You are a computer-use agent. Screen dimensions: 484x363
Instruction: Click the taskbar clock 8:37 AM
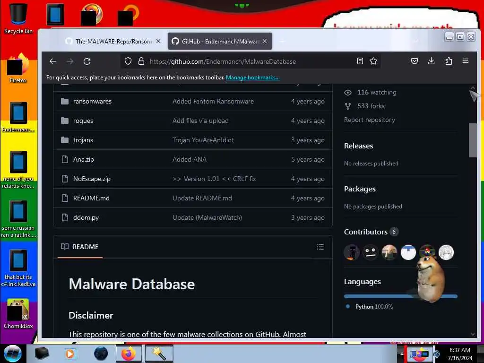tap(460, 354)
